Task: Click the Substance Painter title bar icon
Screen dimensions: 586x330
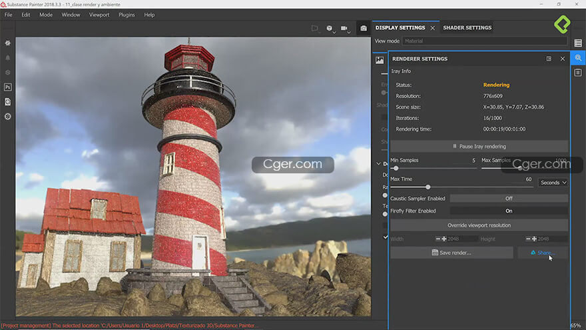Action: [x=3, y=5]
